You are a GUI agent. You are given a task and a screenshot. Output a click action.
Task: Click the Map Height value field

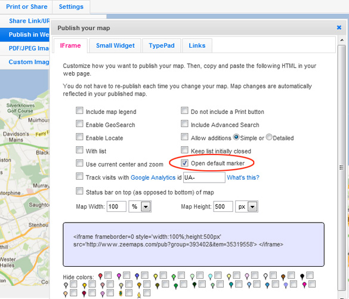[x=223, y=206]
